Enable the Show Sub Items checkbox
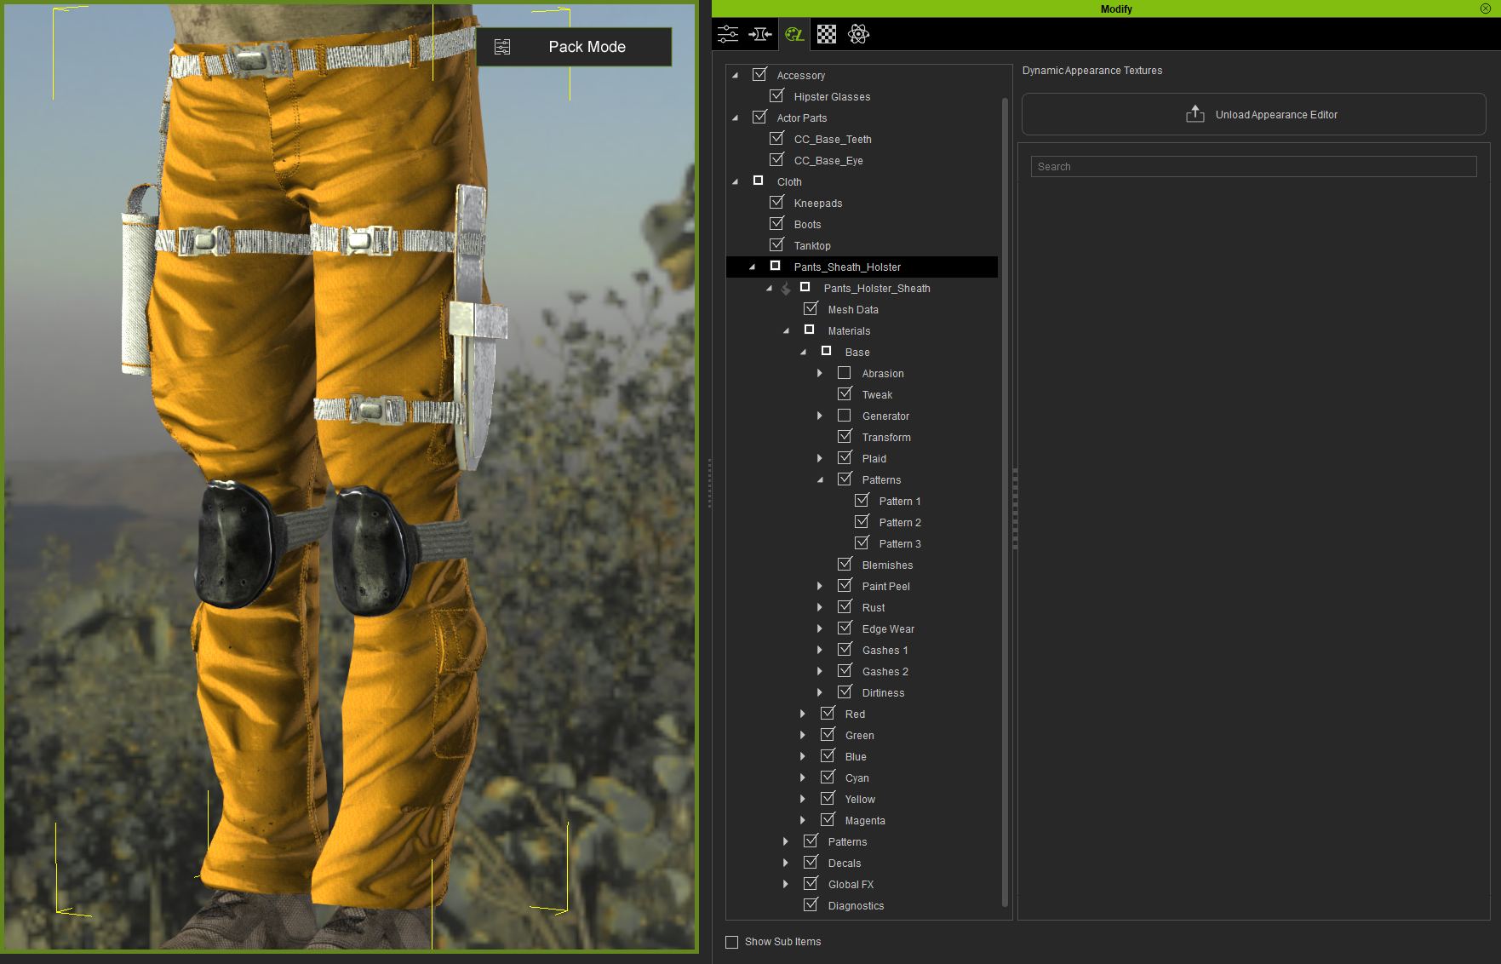 point(731,942)
